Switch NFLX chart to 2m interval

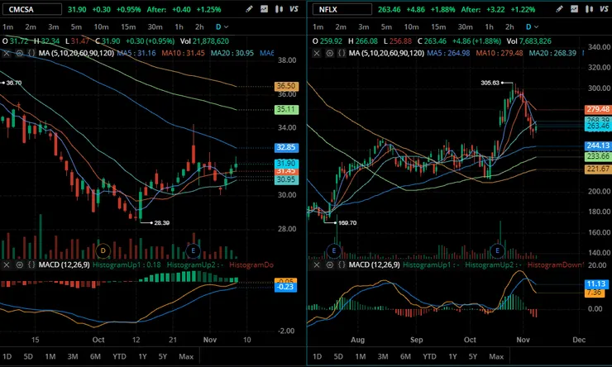(x=341, y=27)
